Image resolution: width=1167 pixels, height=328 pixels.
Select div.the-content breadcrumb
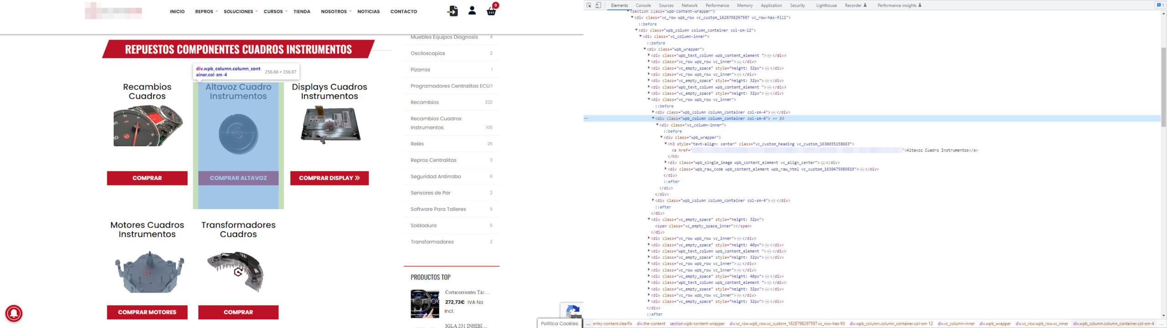[x=651, y=324]
